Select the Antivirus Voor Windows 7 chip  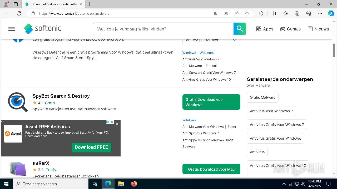click(x=271, y=111)
